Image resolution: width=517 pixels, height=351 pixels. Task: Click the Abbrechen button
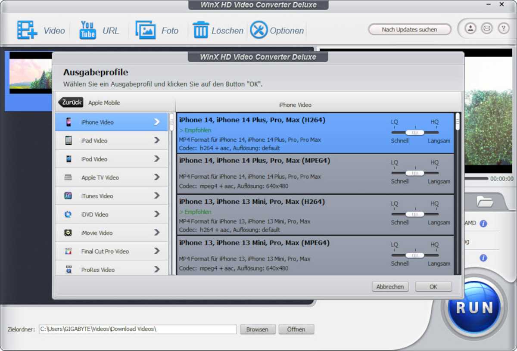pos(390,286)
